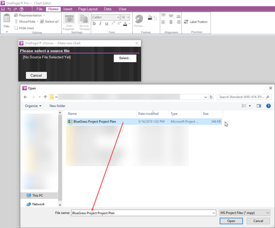Click the Up one level arrow
This screenshot has width=275, height=228.
pyautogui.click(x=45, y=97)
